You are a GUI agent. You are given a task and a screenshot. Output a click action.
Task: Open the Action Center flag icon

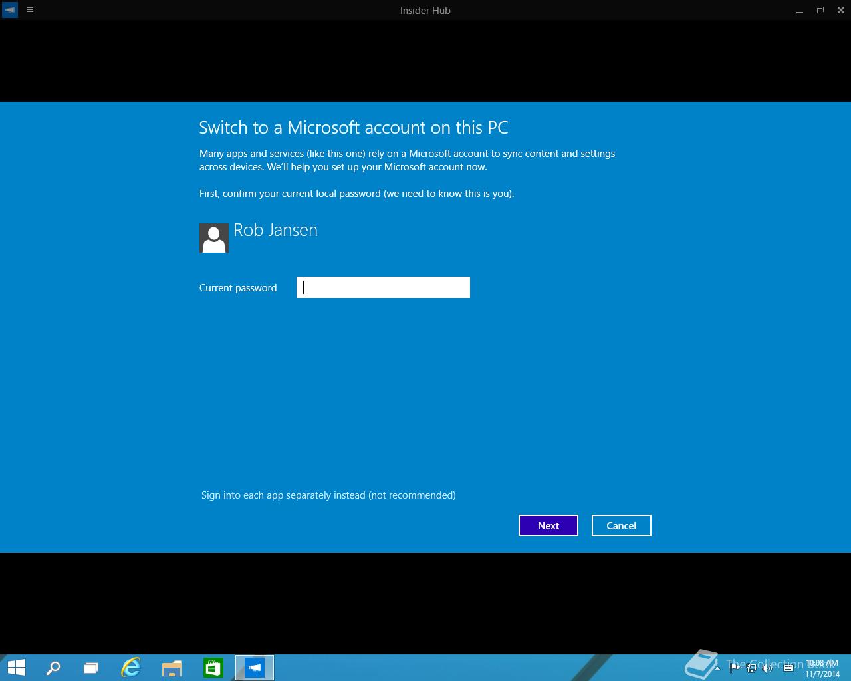tap(734, 668)
